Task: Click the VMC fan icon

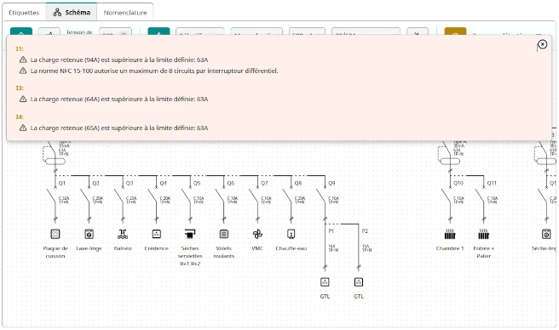Action: [257, 234]
